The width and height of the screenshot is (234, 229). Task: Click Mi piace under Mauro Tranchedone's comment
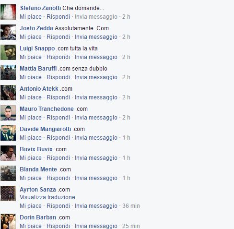pyautogui.click(x=31, y=118)
